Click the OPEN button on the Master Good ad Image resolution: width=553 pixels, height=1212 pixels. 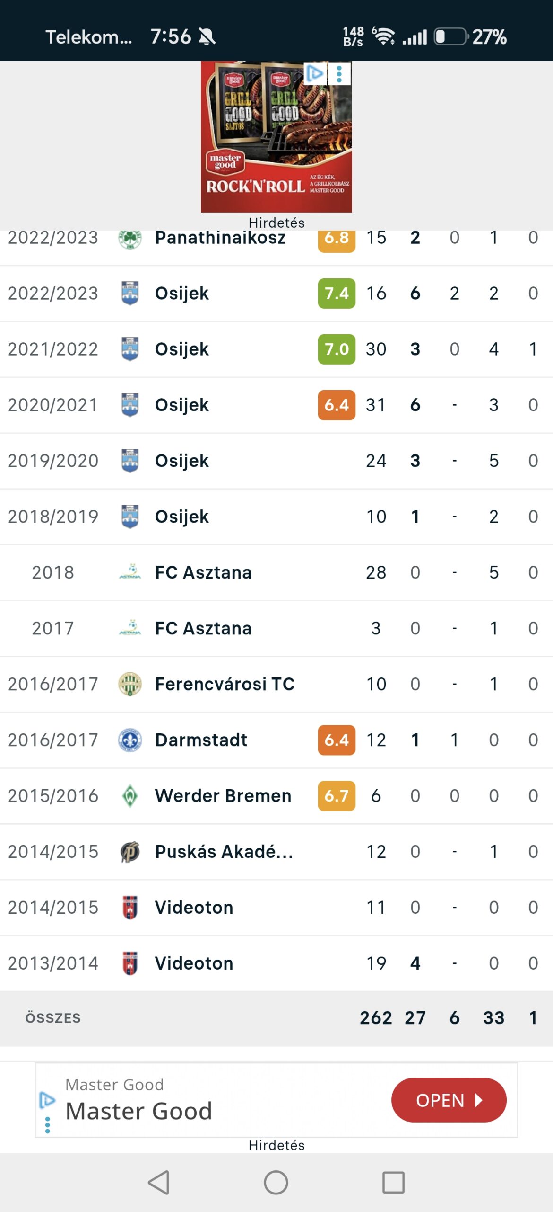(x=449, y=1100)
